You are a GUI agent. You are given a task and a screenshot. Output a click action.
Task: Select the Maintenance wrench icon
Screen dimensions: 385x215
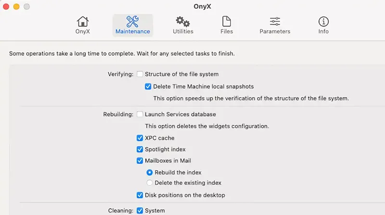pyautogui.click(x=132, y=22)
